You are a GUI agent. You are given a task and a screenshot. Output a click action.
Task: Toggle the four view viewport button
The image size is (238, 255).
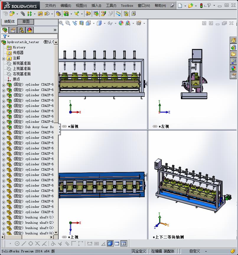tap(124, 243)
